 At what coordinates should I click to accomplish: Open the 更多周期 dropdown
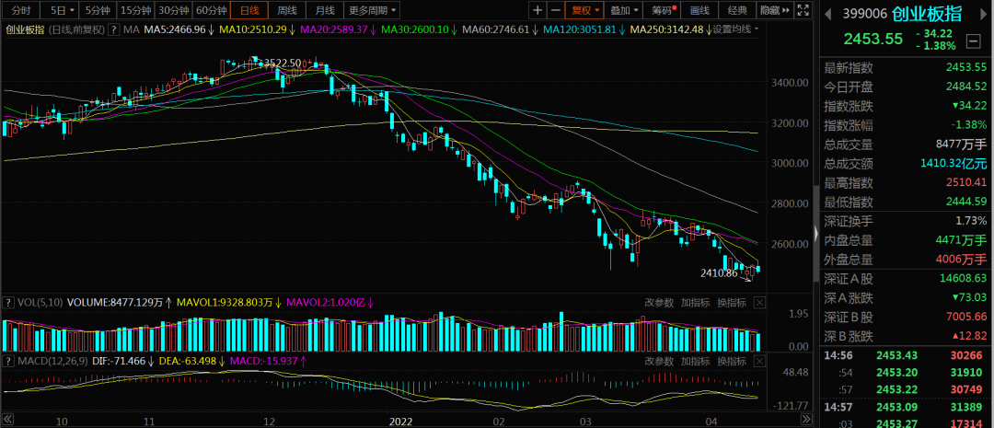[374, 10]
